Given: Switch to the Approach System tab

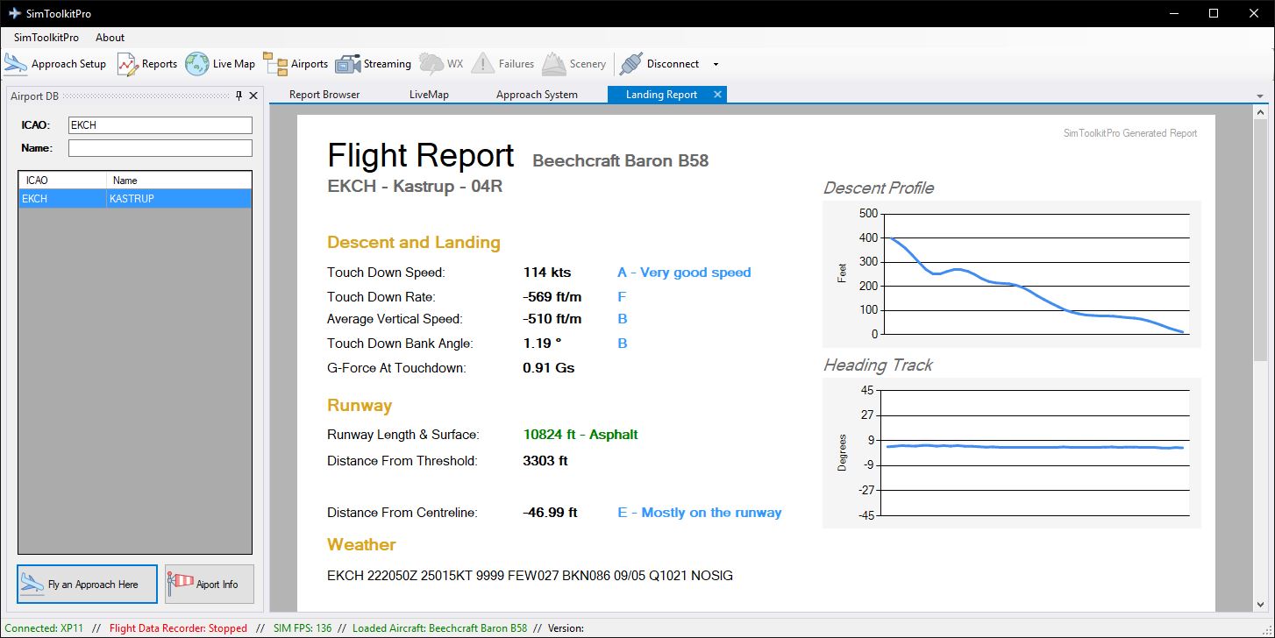Looking at the screenshot, I should (x=537, y=95).
